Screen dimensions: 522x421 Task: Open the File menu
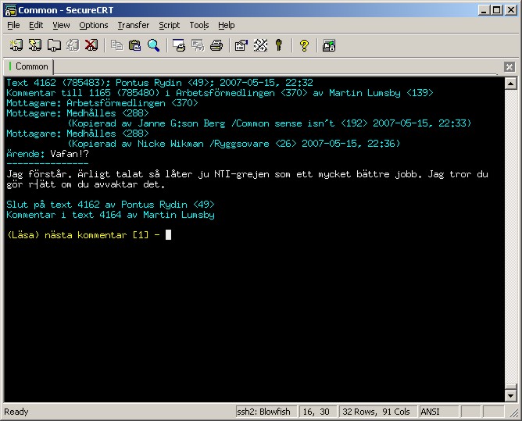coord(13,25)
